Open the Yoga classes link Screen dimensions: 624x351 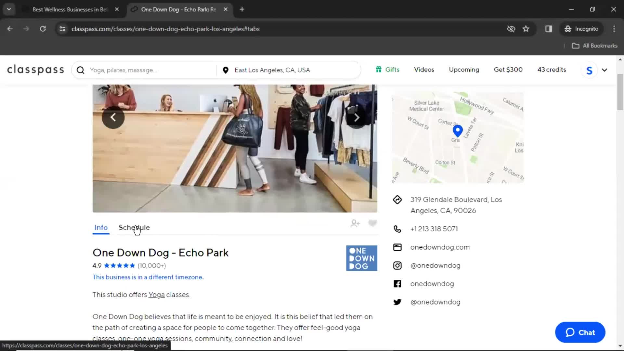tap(156, 295)
